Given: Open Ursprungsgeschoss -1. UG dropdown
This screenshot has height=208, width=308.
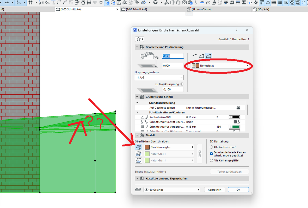Looking at the screenshot, I should (x=159, y=77).
